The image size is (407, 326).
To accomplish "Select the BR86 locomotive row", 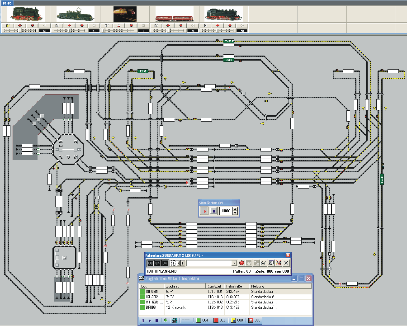I will [x=154, y=307].
